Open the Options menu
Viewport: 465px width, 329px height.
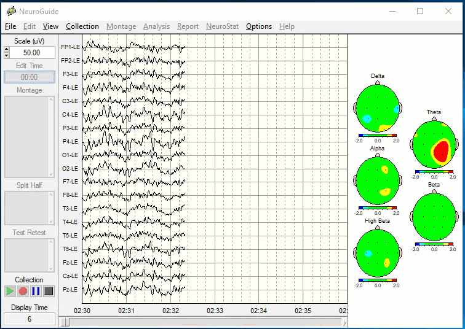(x=259, y=26)
